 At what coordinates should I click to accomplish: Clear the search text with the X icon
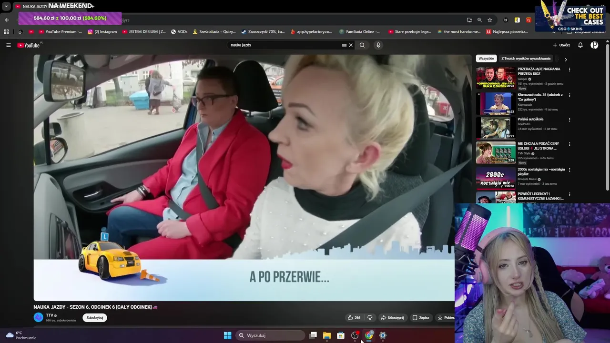click(x=351, y=45)
